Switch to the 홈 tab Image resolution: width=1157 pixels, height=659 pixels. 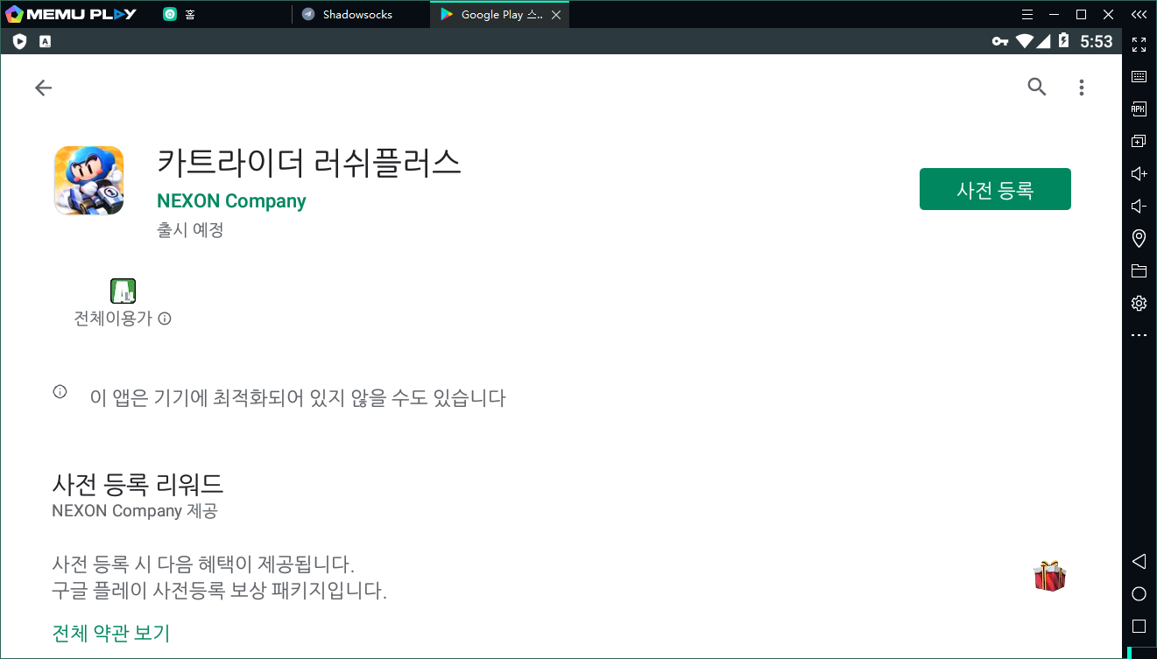(189, 15)
